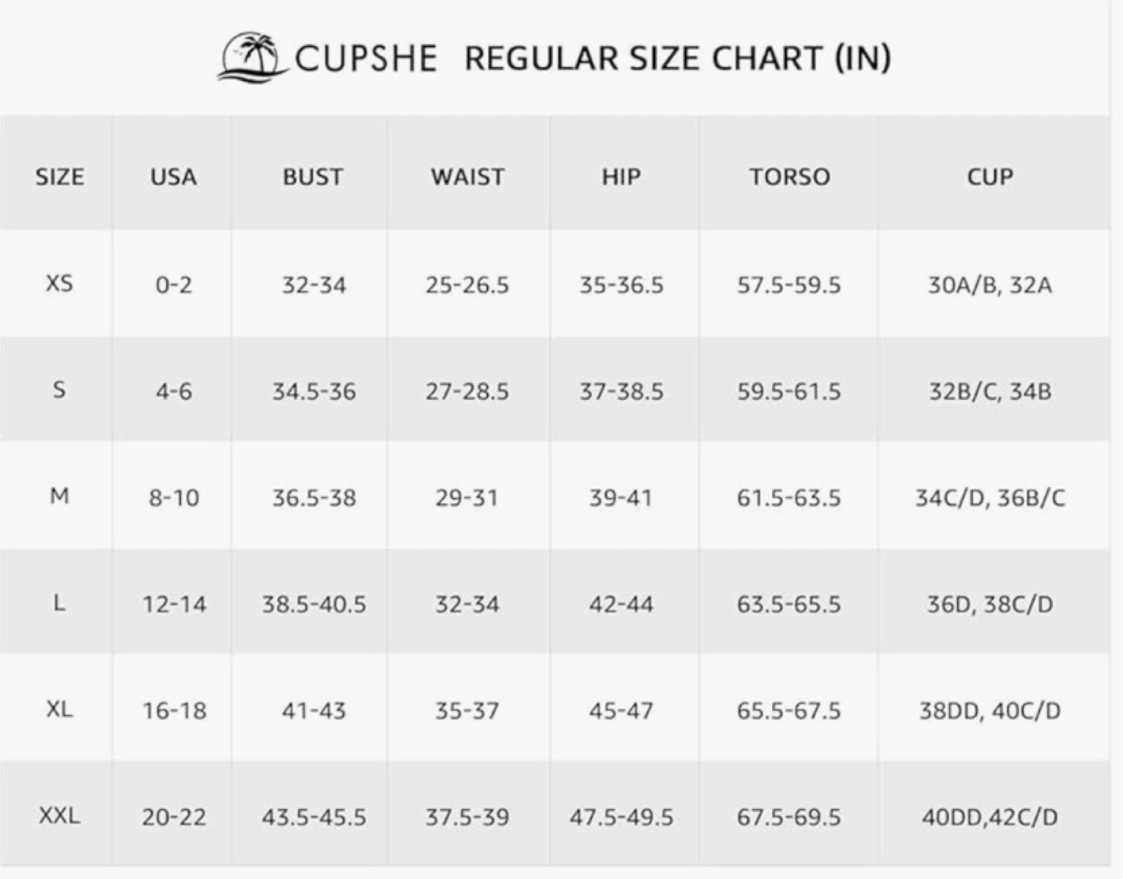
Task: Select the 40DD,42C/D cup cell
Action: [990, 817]
